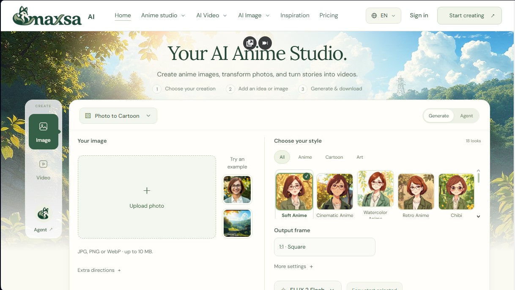515x290 pixels.
Task: Select the Cartoon style filter
Action: [x=334, y=157]
